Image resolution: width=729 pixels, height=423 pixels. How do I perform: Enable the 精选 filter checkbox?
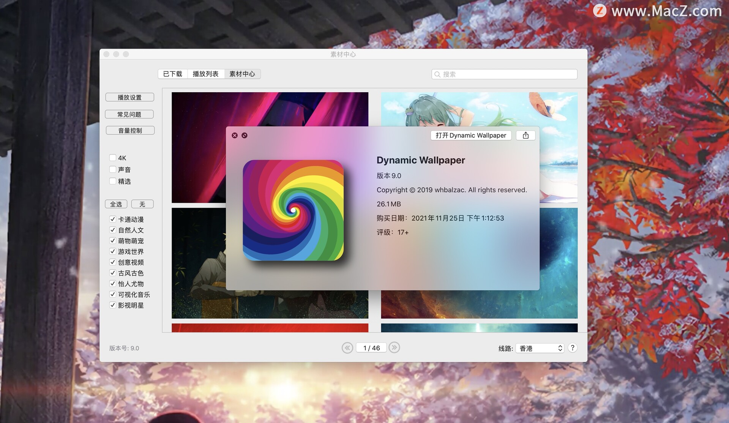click(113, 181)
